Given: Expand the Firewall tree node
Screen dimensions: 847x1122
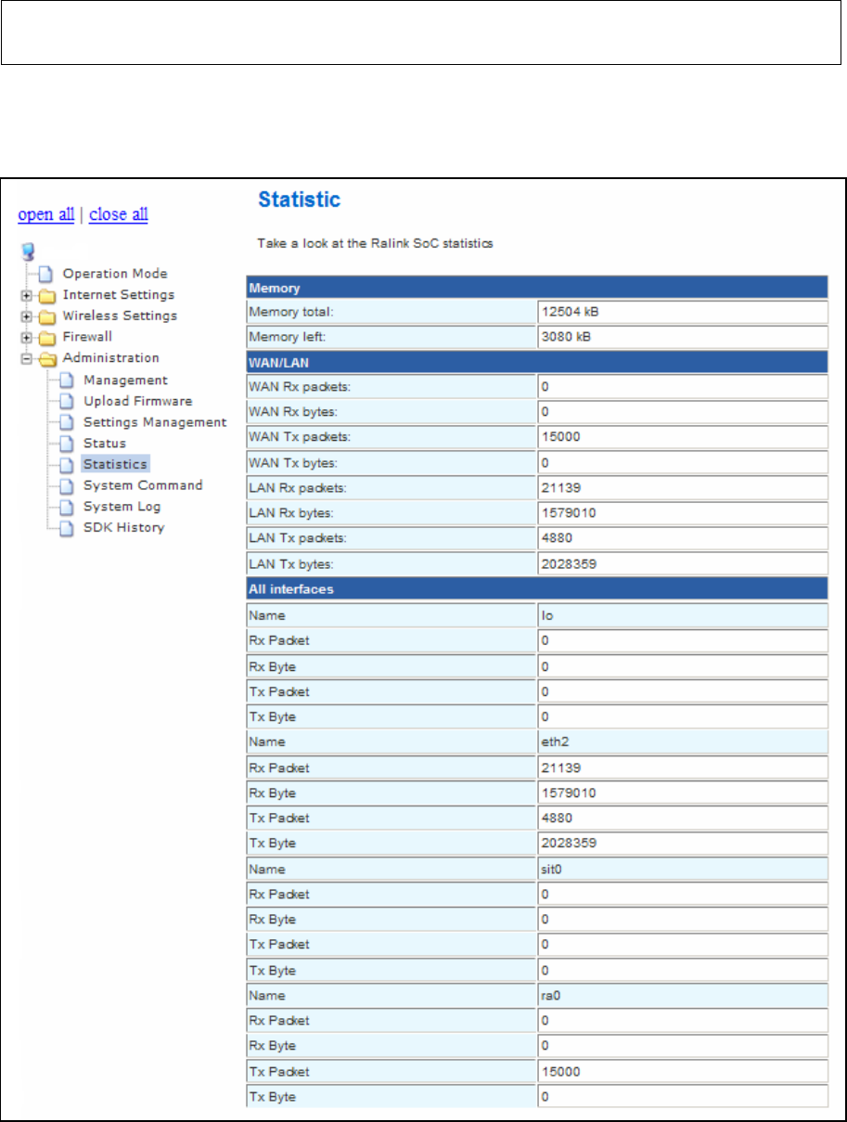Looking at the screenshot, I should click(x=27, y=338).
